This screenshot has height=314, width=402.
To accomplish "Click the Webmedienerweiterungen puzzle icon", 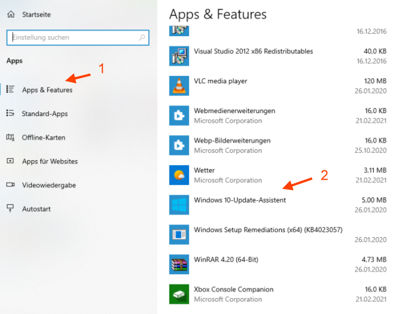I will tap(179, 115).
